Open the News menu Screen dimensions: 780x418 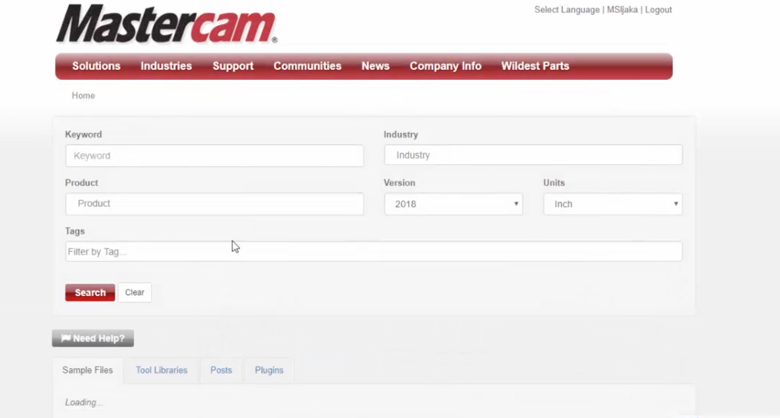[x=375, y=66]
